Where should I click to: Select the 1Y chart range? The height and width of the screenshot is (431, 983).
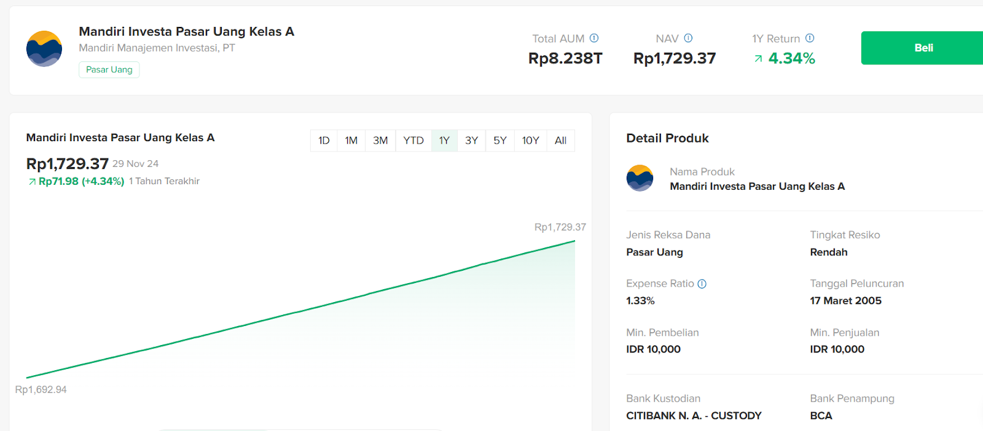[x=444, y=141]
